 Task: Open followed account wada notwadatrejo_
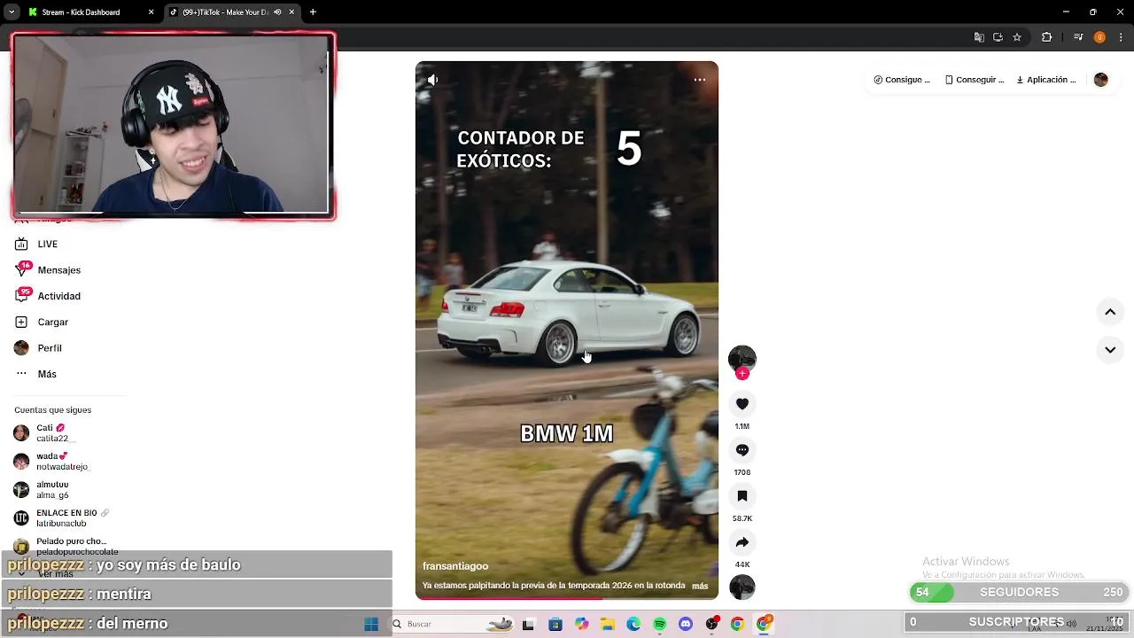click(x=51, y=461)
